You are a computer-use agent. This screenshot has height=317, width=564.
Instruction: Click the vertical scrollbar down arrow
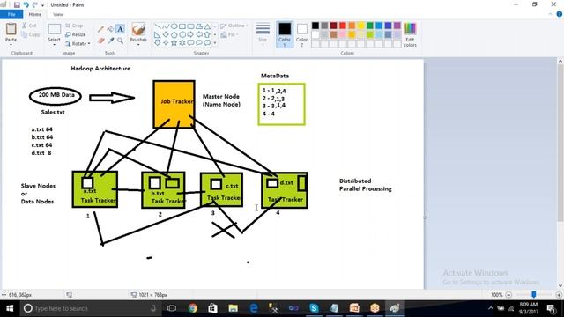point(560,285)
